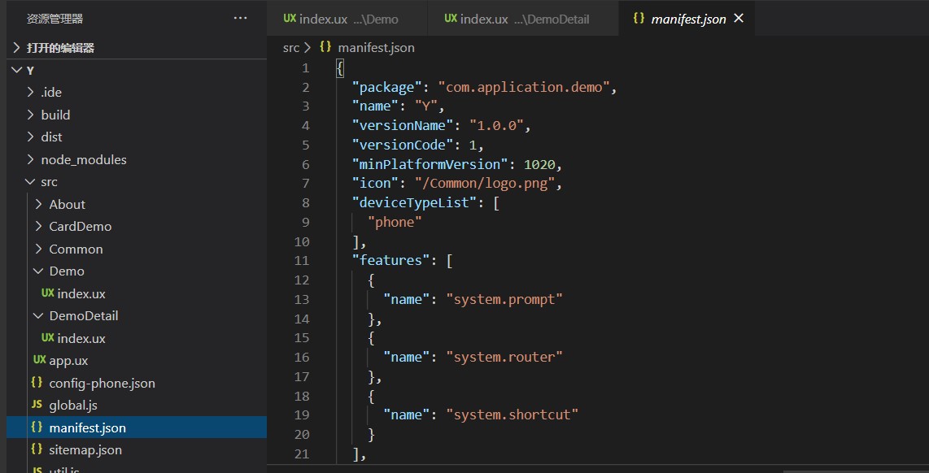Screen dimensions: 929x473
Task: Click line number 1 in the gutter
Action: click(305, 68)
